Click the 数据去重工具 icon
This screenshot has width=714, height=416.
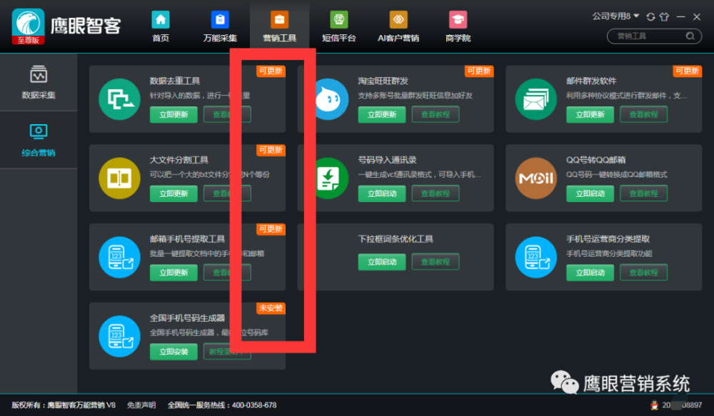pos(120,99)
